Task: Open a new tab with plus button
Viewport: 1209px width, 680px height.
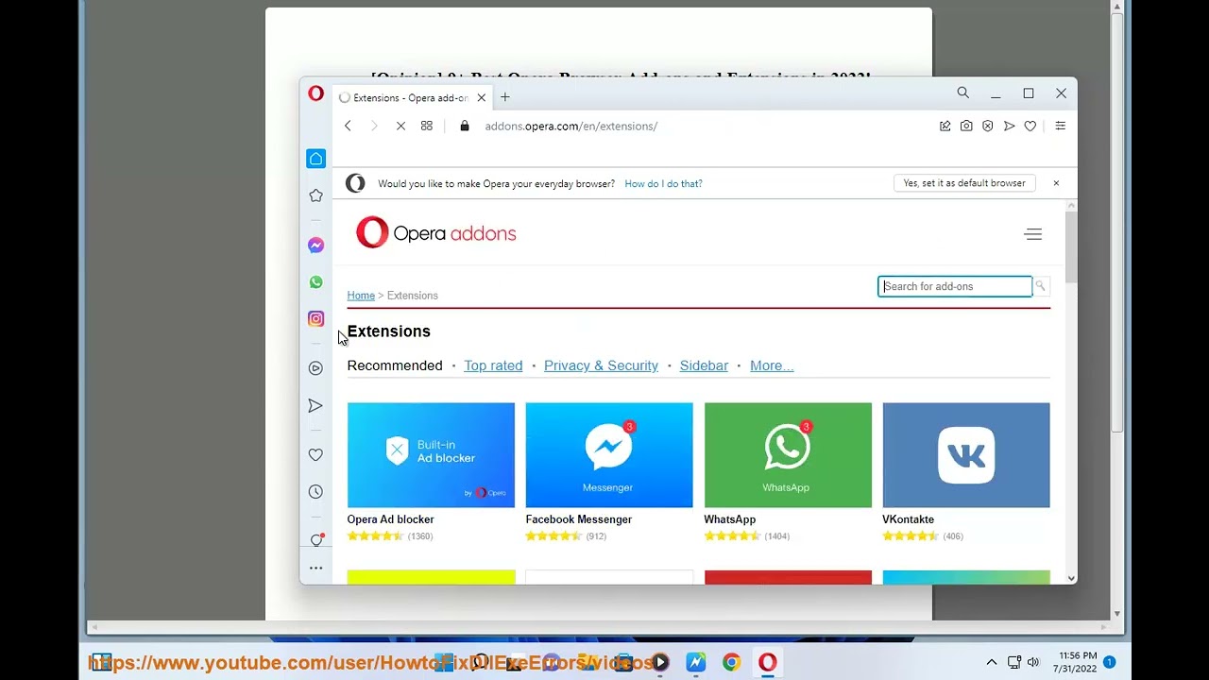Action: tap(505, 97)
